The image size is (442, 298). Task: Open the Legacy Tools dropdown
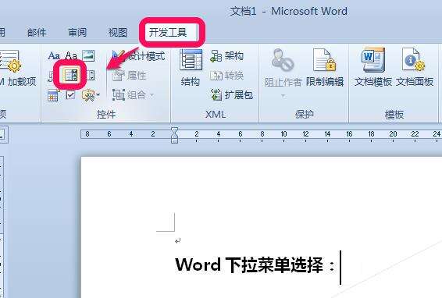click(91, 95)
